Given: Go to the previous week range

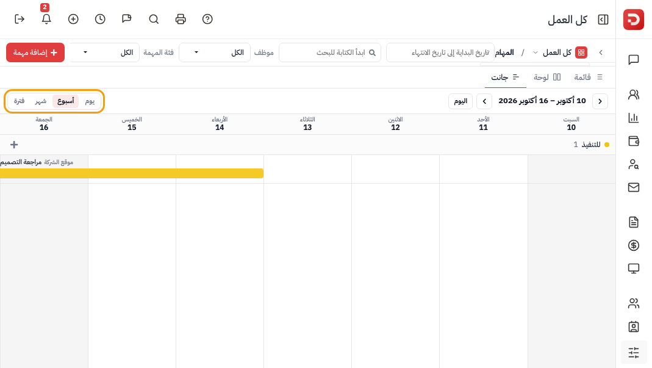Looking at the screenshot, I should pos(600,101).
